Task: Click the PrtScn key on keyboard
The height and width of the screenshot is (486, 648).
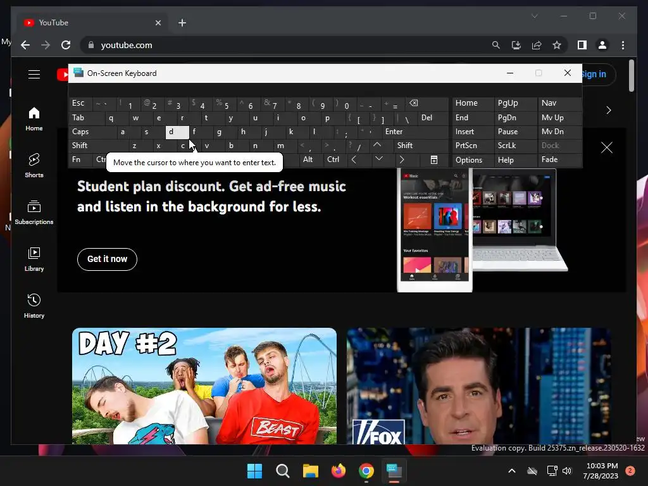Action: (x=473, y=146)
